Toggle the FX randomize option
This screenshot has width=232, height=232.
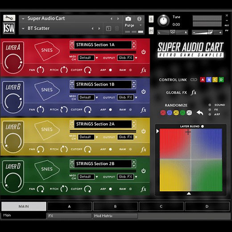pos(210,110)
